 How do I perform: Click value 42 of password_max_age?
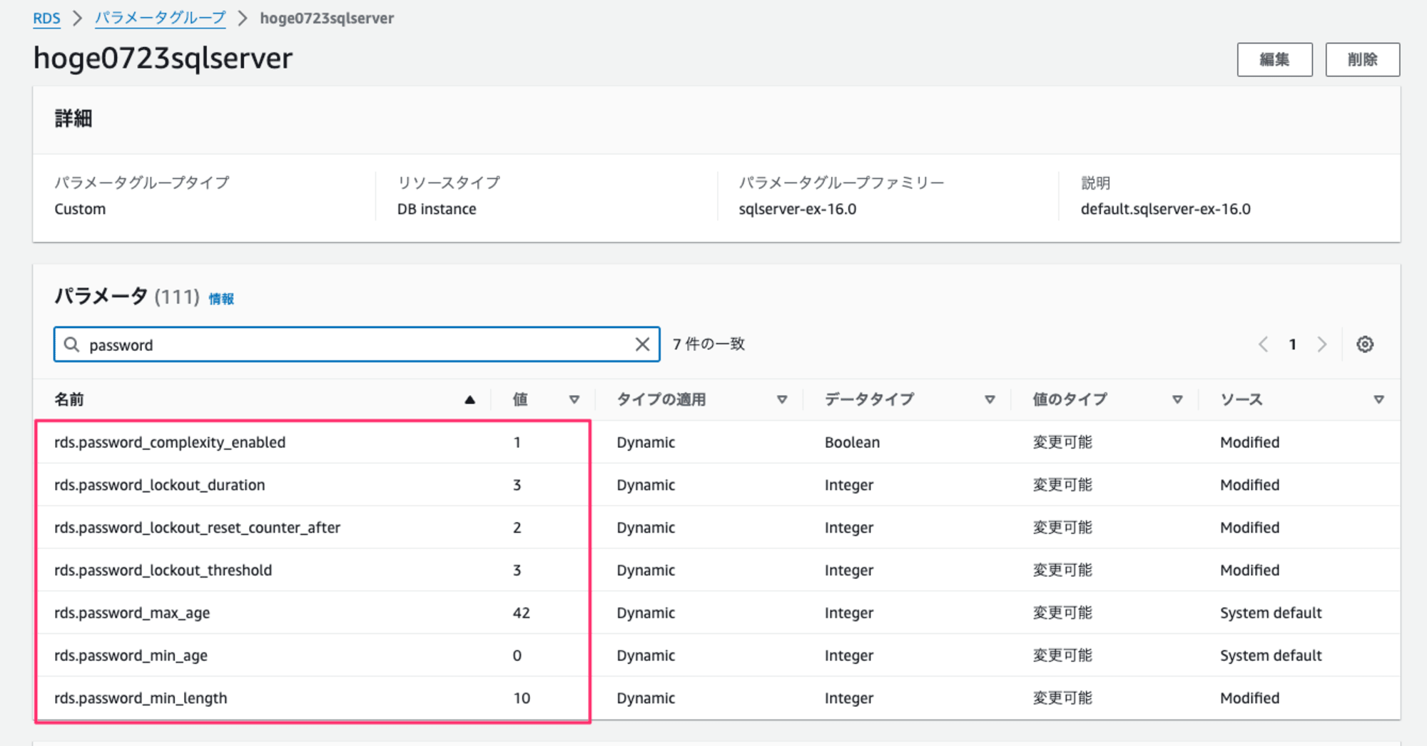coord(522,613)
